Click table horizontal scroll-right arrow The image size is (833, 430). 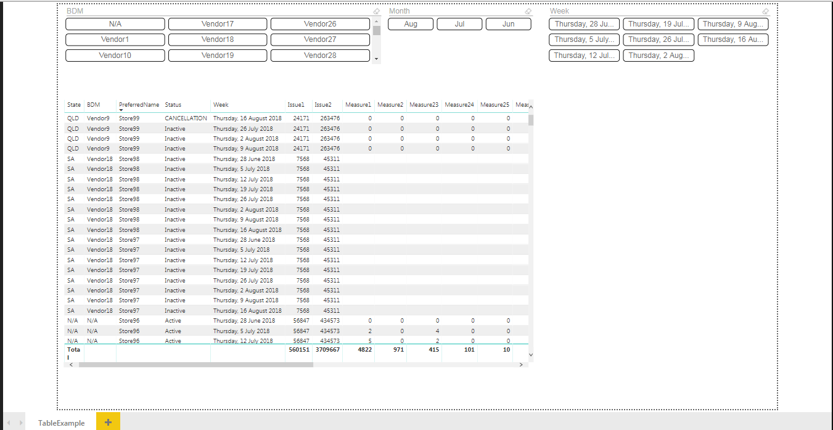[x=521, y=365]
